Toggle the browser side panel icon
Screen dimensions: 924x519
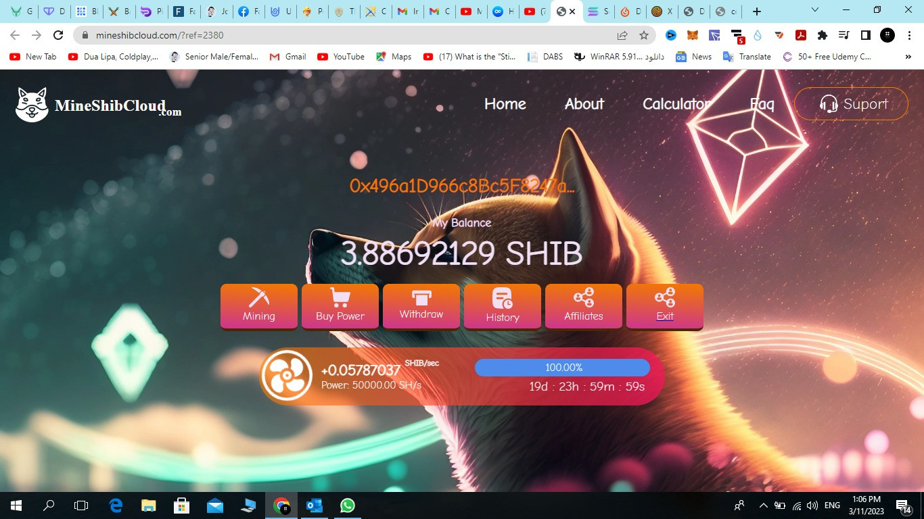click(x=865, y=35)
